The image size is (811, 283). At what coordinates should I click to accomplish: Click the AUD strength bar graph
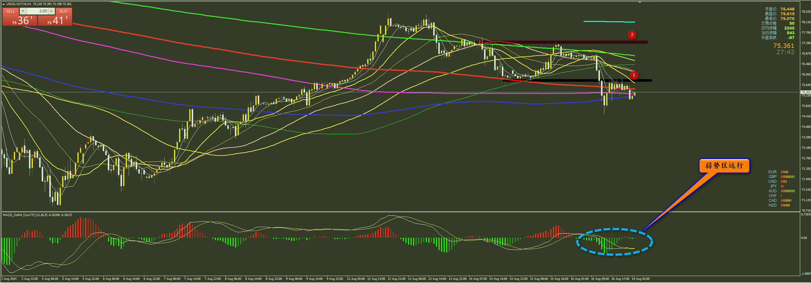(788, 191)
